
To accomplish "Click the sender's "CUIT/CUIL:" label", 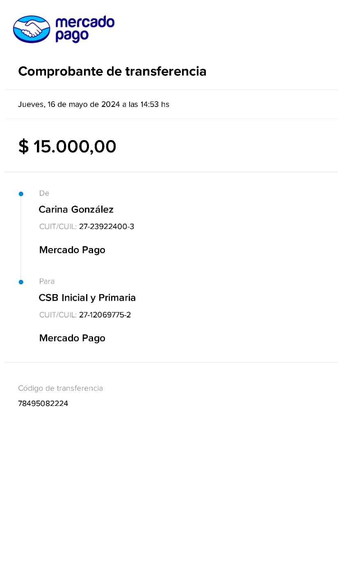I will [x=58, y=227].
